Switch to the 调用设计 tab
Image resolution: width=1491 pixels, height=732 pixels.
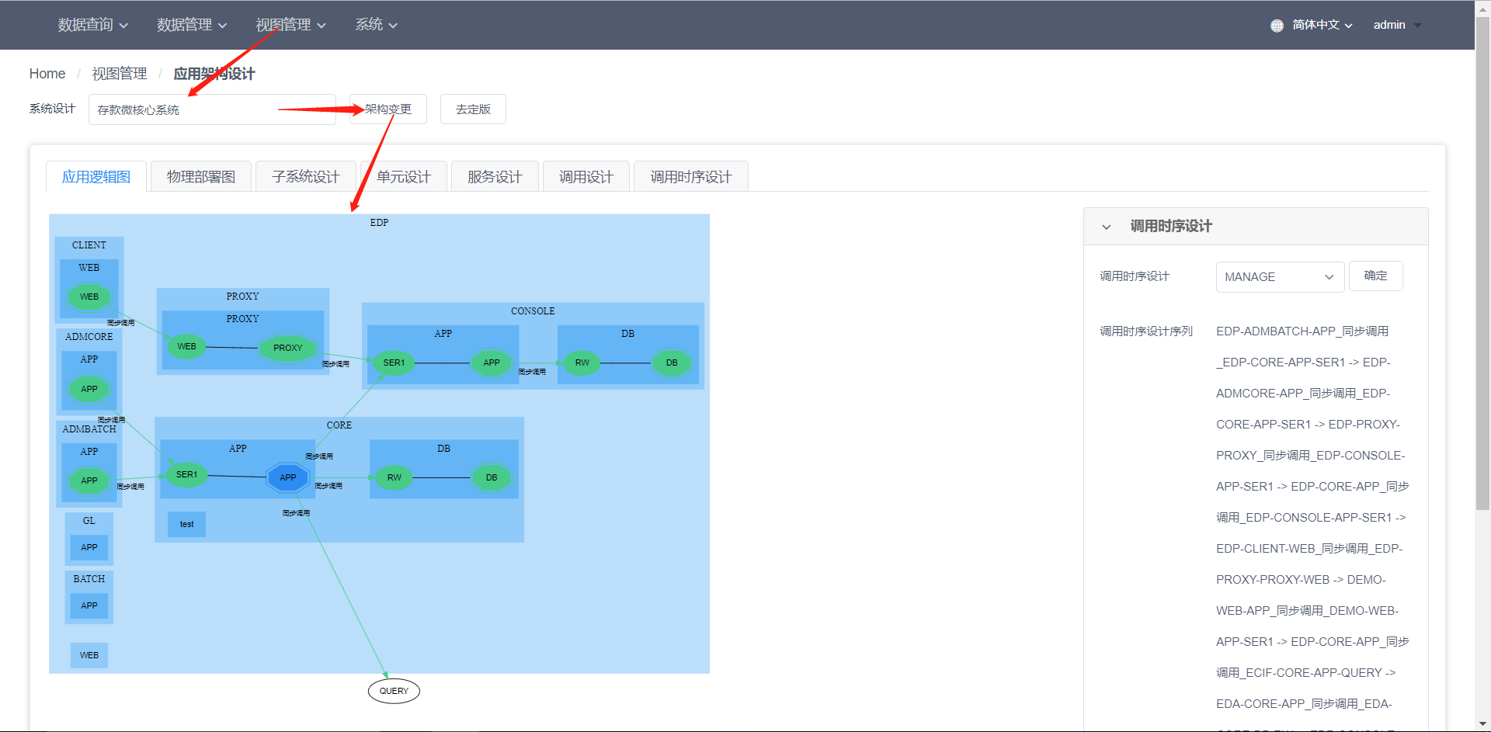coord(586,177)
